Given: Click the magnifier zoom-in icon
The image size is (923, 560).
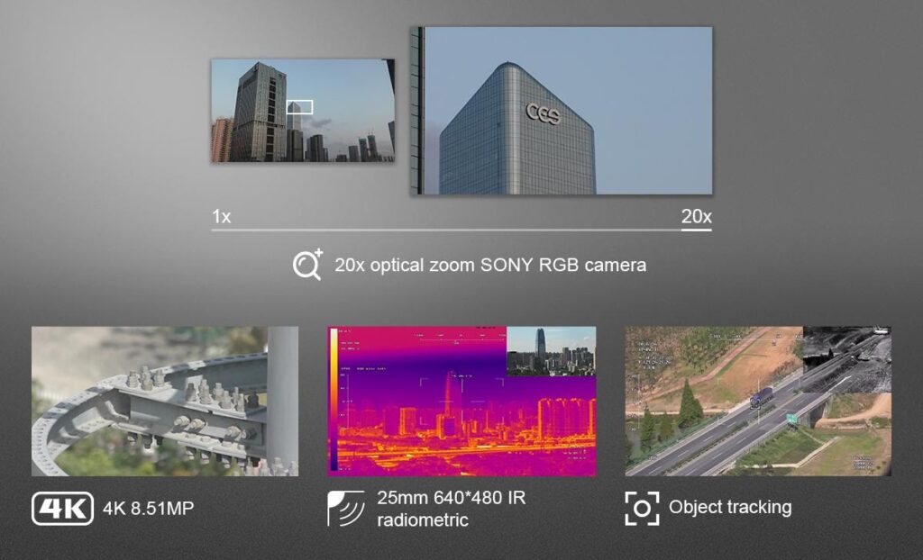Looking at the screenshot, I should click(307, 266).
